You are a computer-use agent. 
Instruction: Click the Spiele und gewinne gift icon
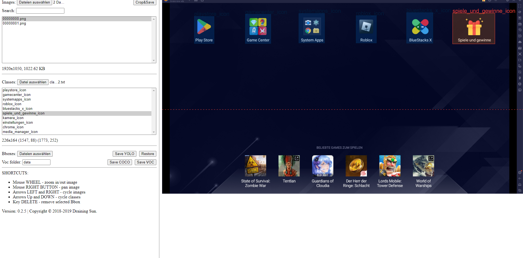click(x=474, y=28)
